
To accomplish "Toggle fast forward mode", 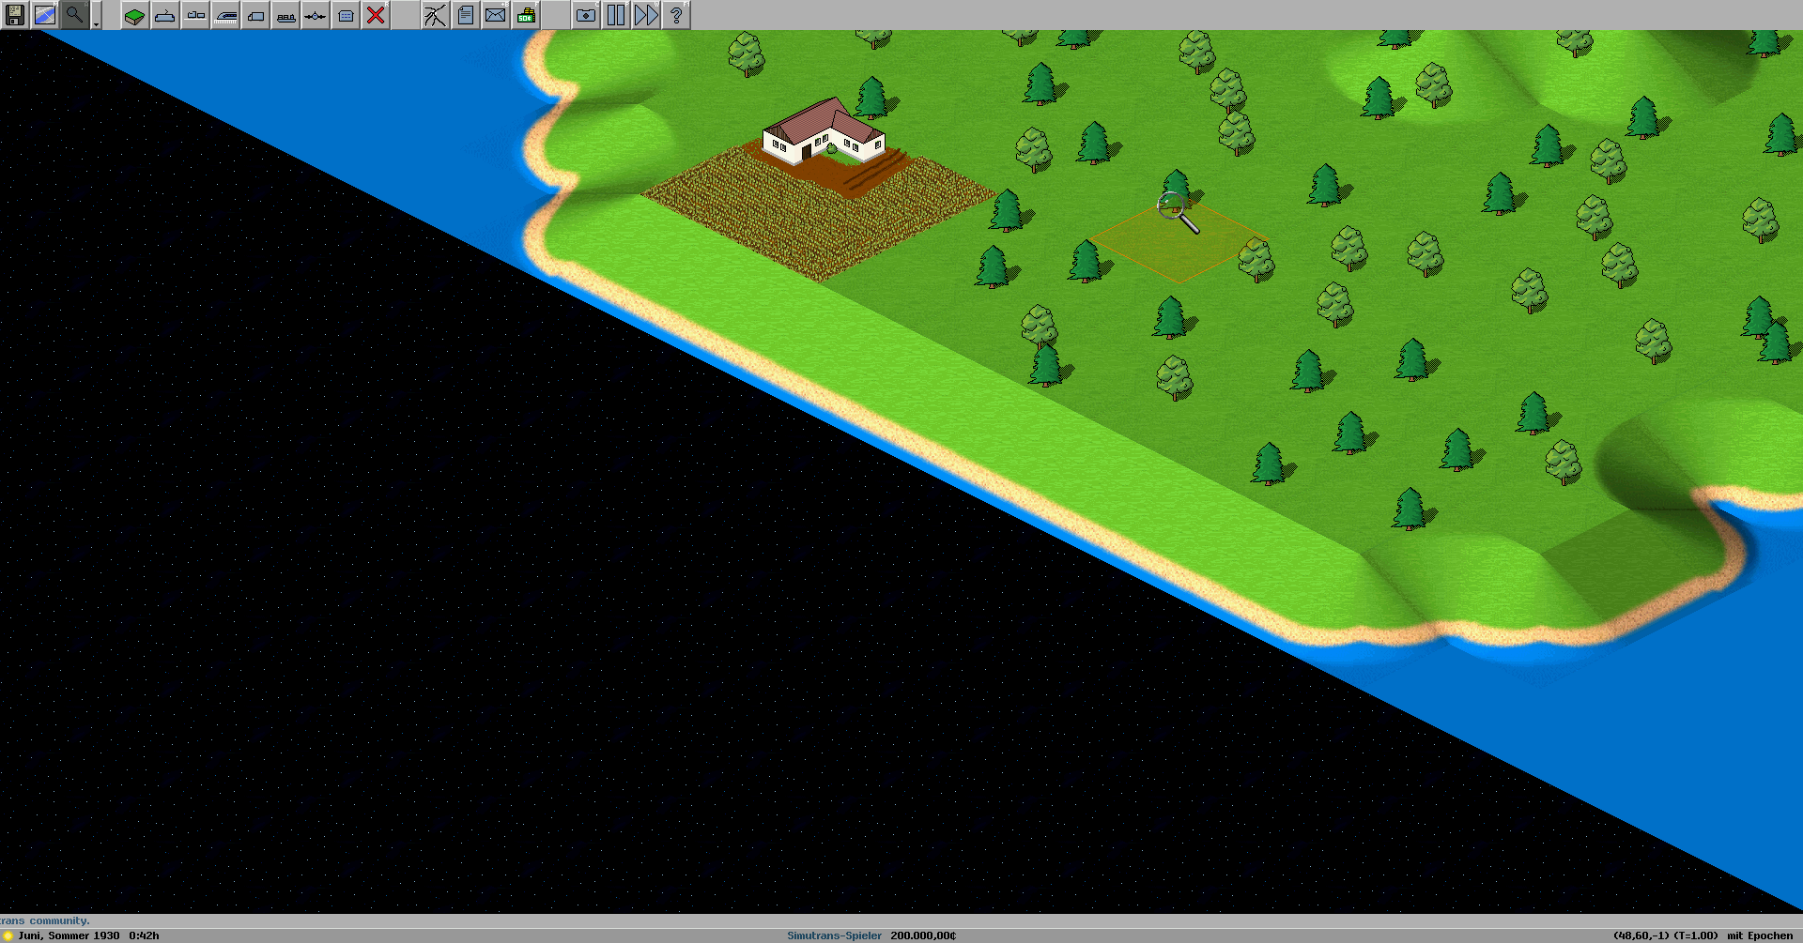I will pos(646,15).
